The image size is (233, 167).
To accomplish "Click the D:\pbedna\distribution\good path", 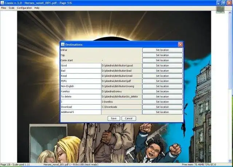I will [x=122, y=66].
